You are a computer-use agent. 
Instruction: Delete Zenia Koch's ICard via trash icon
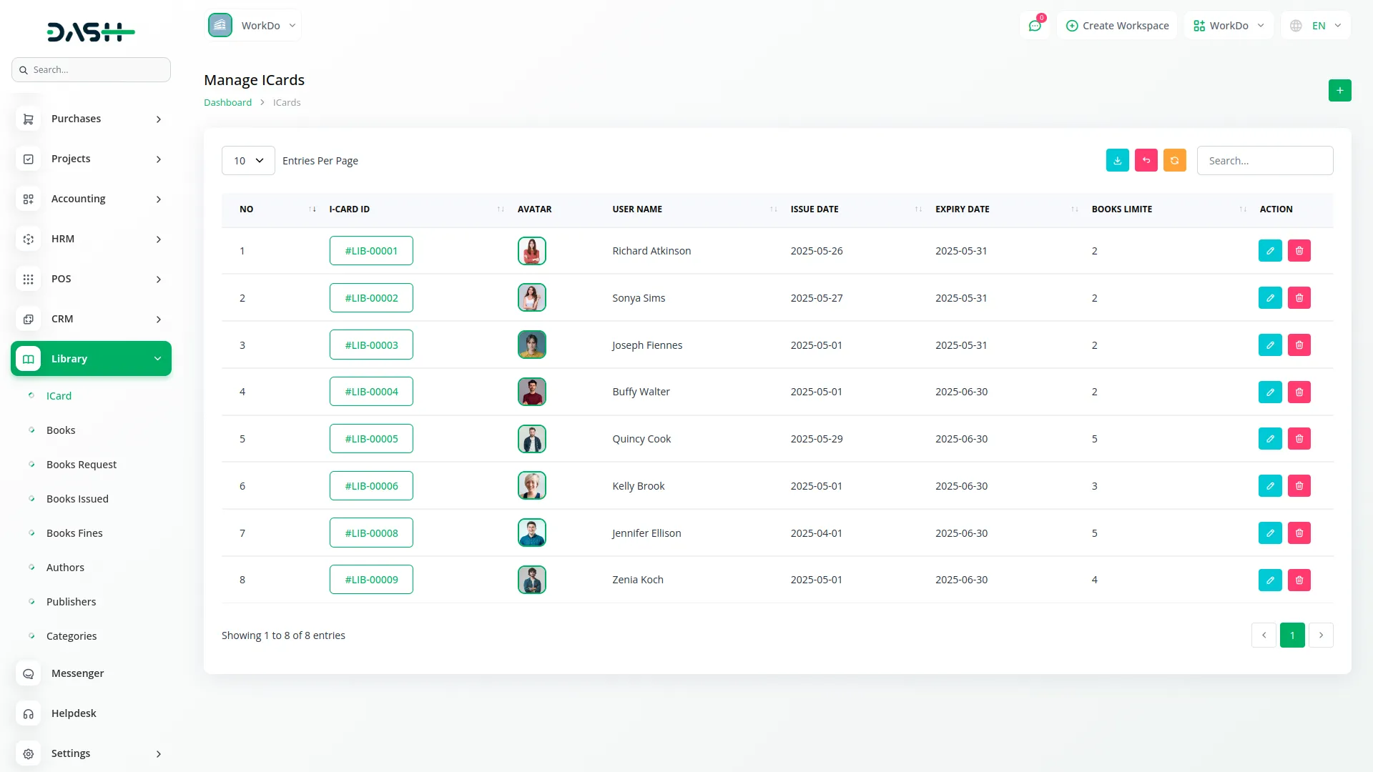1299,580
